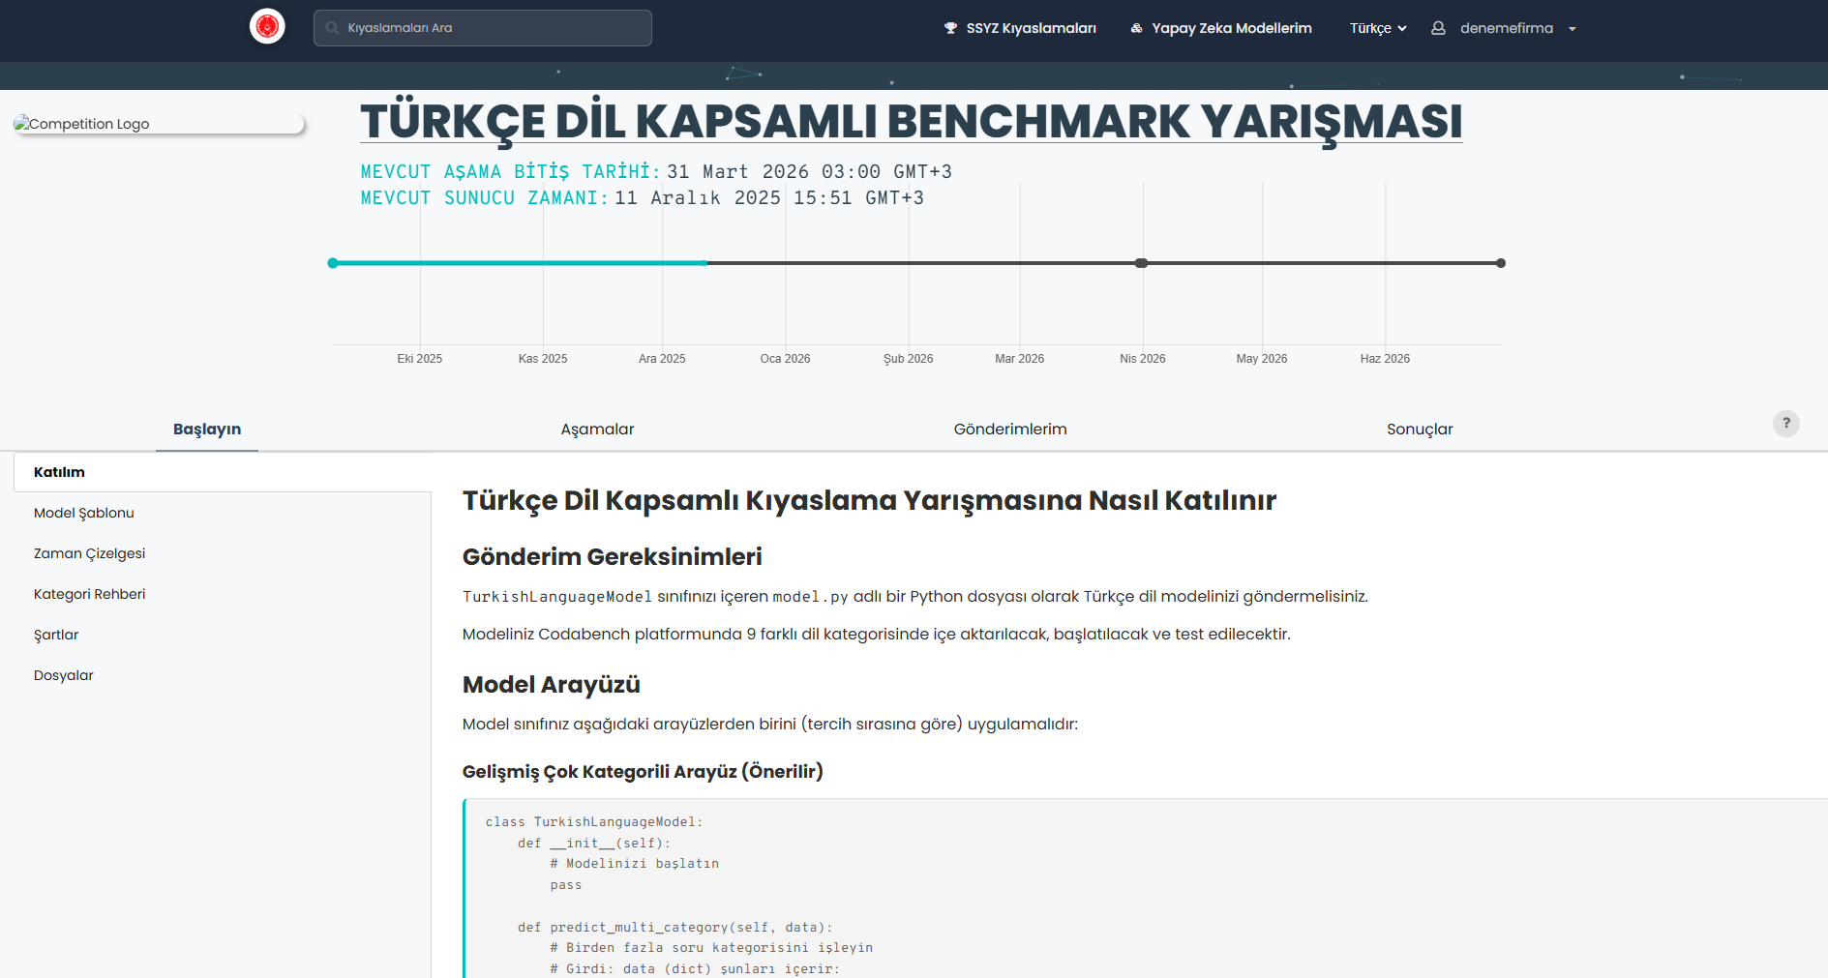Select the Sonuçlar tab
Screen dimensions: 1828x978
(x=1419, y=430)
